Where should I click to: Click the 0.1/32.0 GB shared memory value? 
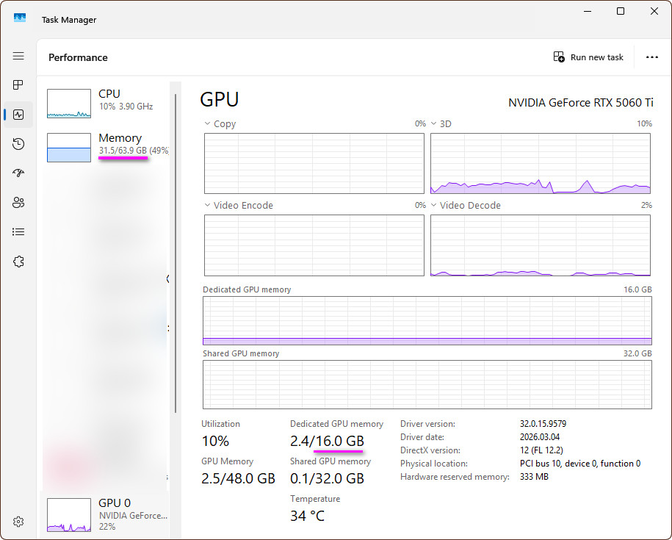[x=327, y=478]
